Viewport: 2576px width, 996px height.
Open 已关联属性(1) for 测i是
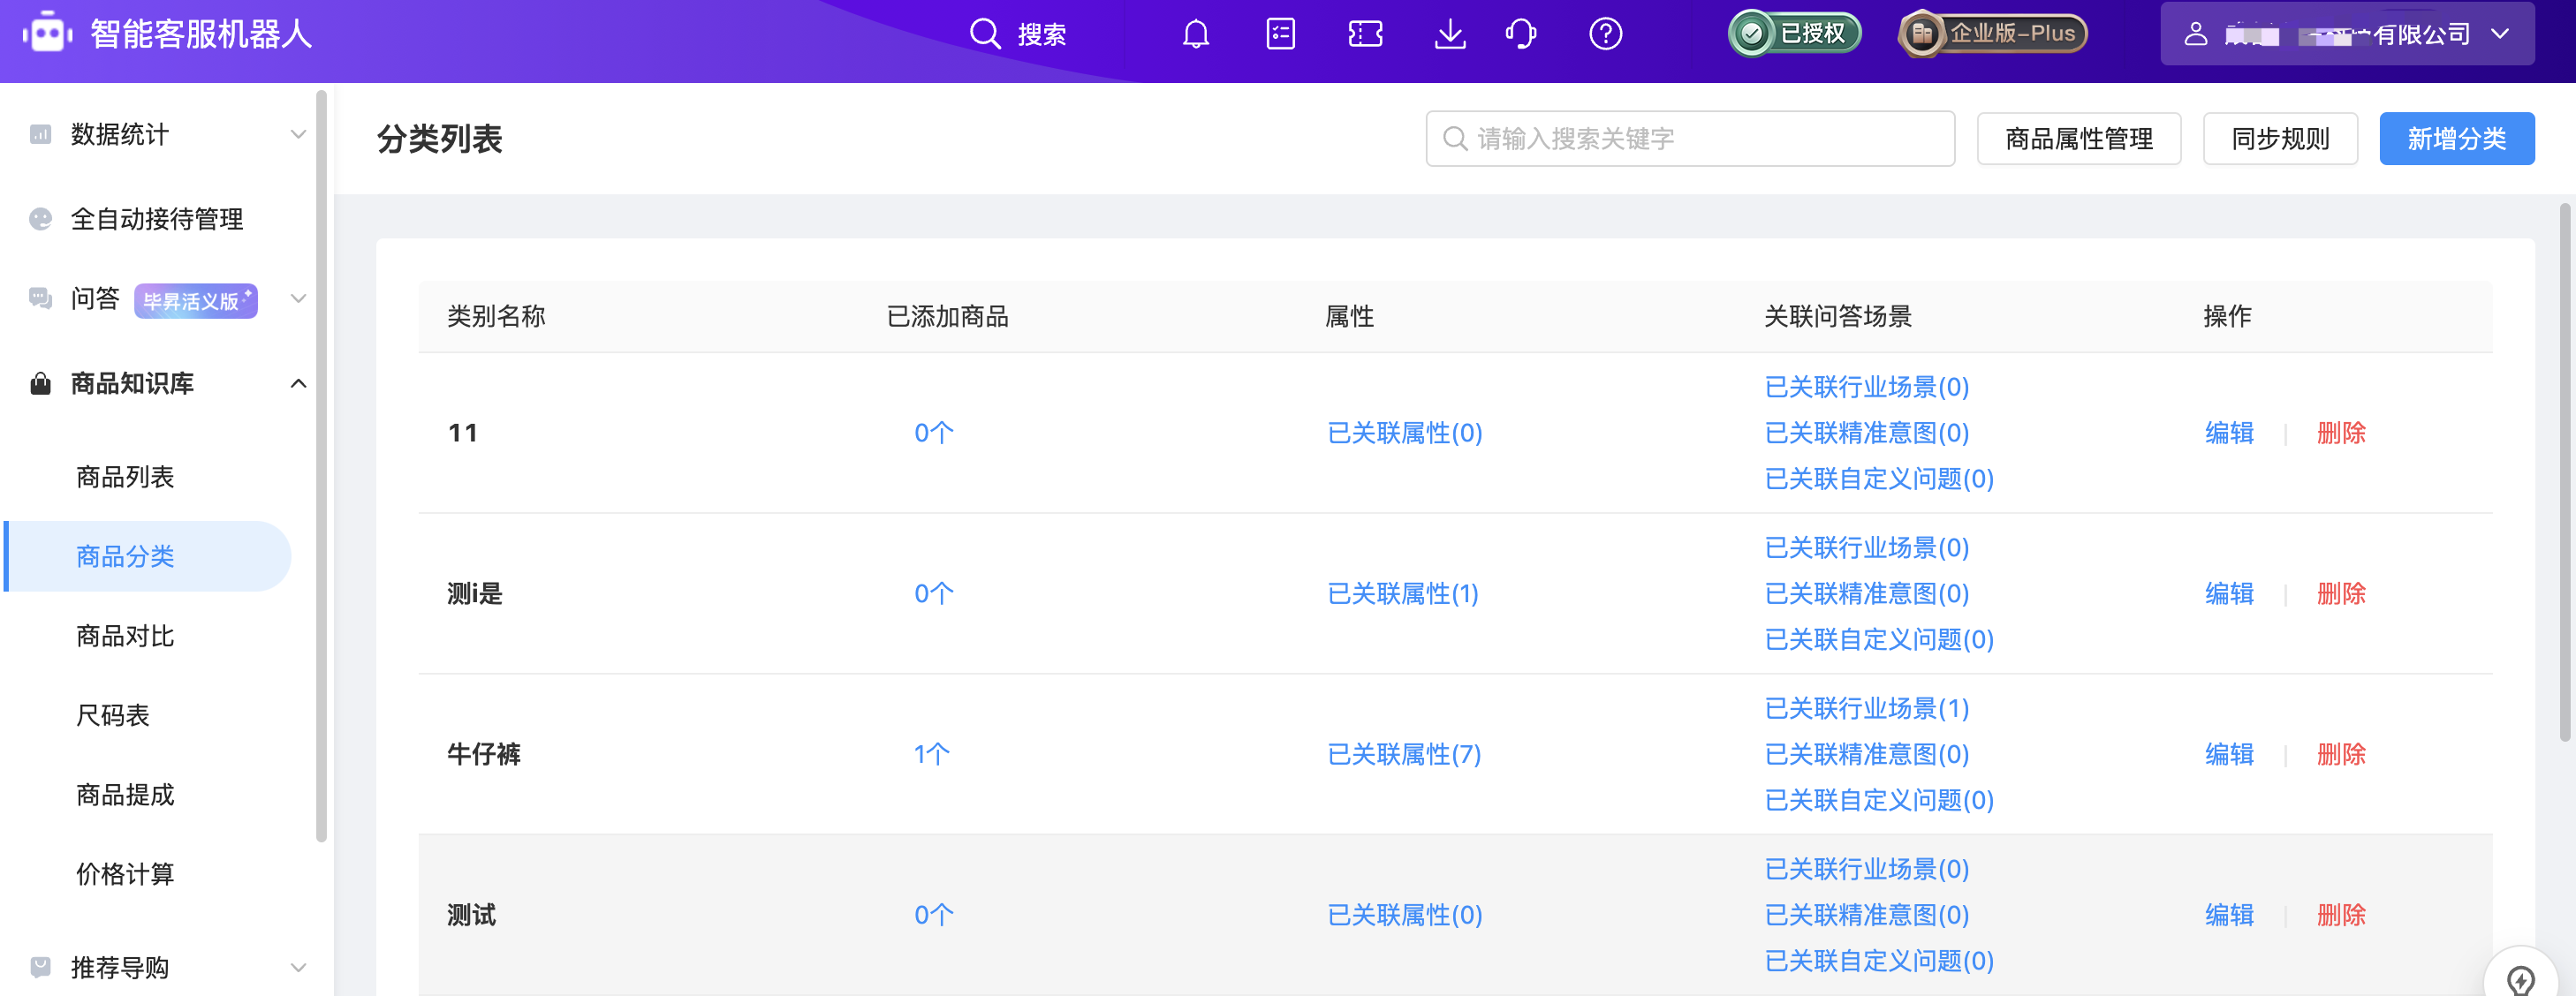[x=1403, y=594]
